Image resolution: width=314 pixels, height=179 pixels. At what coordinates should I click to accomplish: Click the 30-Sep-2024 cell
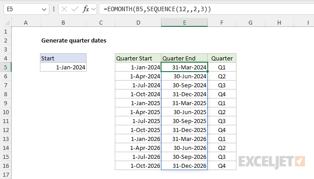[x=184, y=85]
